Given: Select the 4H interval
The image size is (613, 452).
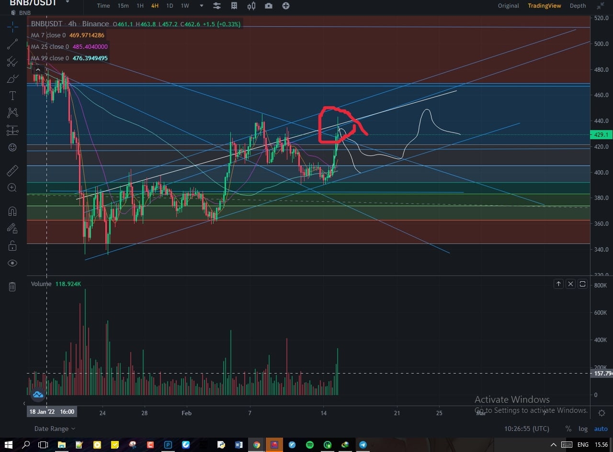Looking at the screenshot, I should point(155,6).
